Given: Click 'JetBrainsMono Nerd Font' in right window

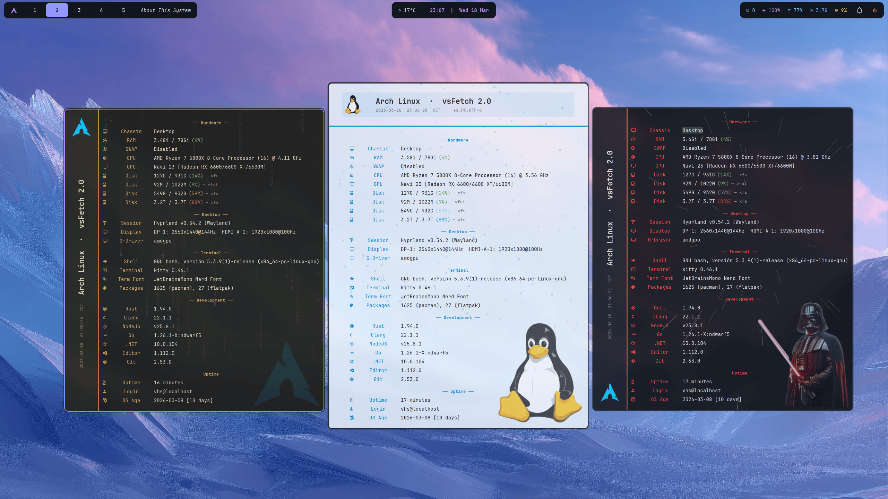Looking at the screenshot, I should coord(716,278).
